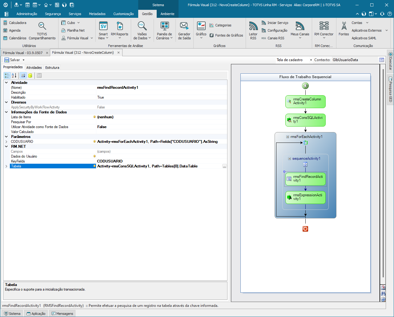Open TOTVS Compartilhamento
394x317 pixels.
click(42, 31)
